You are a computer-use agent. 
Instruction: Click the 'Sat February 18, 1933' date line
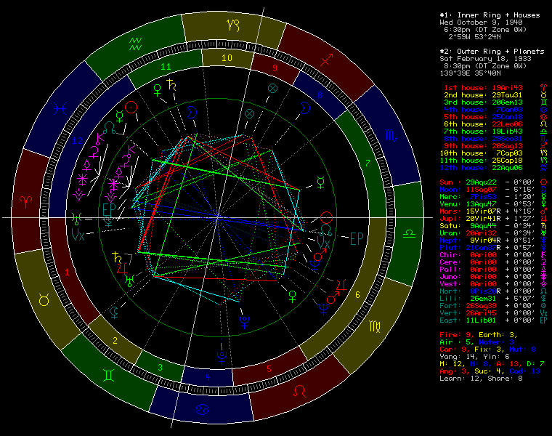pos(485,59)
